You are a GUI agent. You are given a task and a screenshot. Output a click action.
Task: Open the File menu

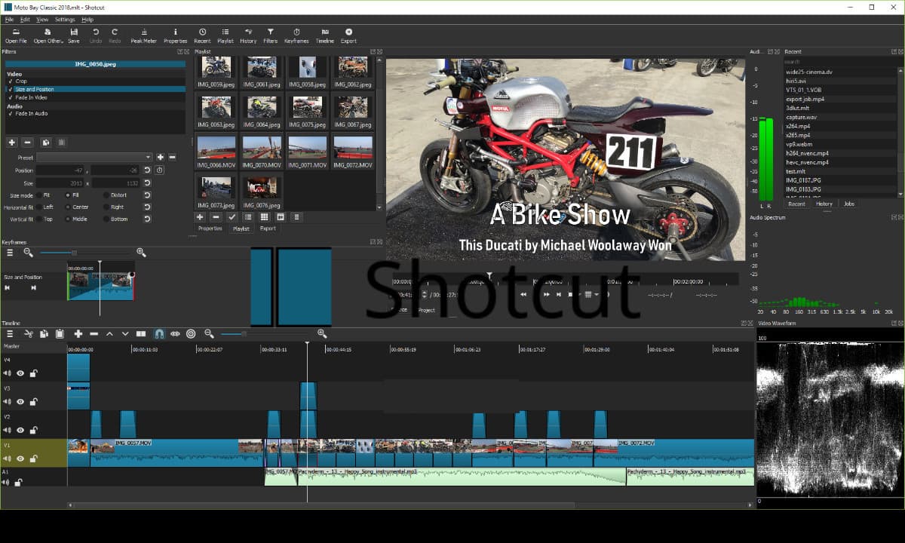9,20
